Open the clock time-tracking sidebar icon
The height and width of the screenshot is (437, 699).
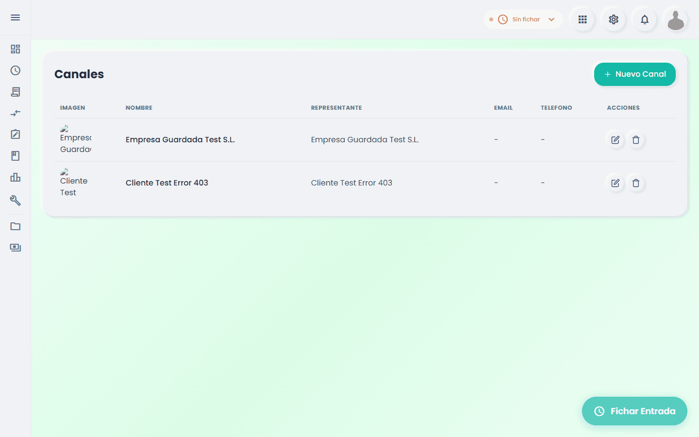click(16, 70)
